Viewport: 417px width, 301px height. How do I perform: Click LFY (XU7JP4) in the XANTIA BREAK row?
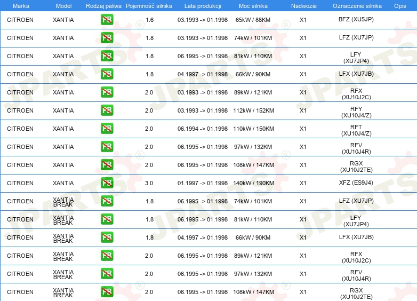click(x=356, y=221)
